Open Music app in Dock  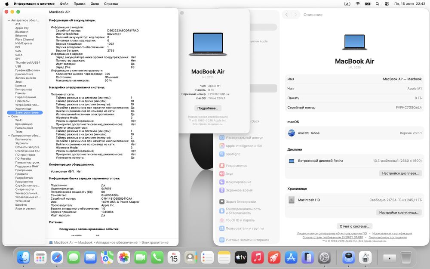pyautogui.click(x=258, y=257)
